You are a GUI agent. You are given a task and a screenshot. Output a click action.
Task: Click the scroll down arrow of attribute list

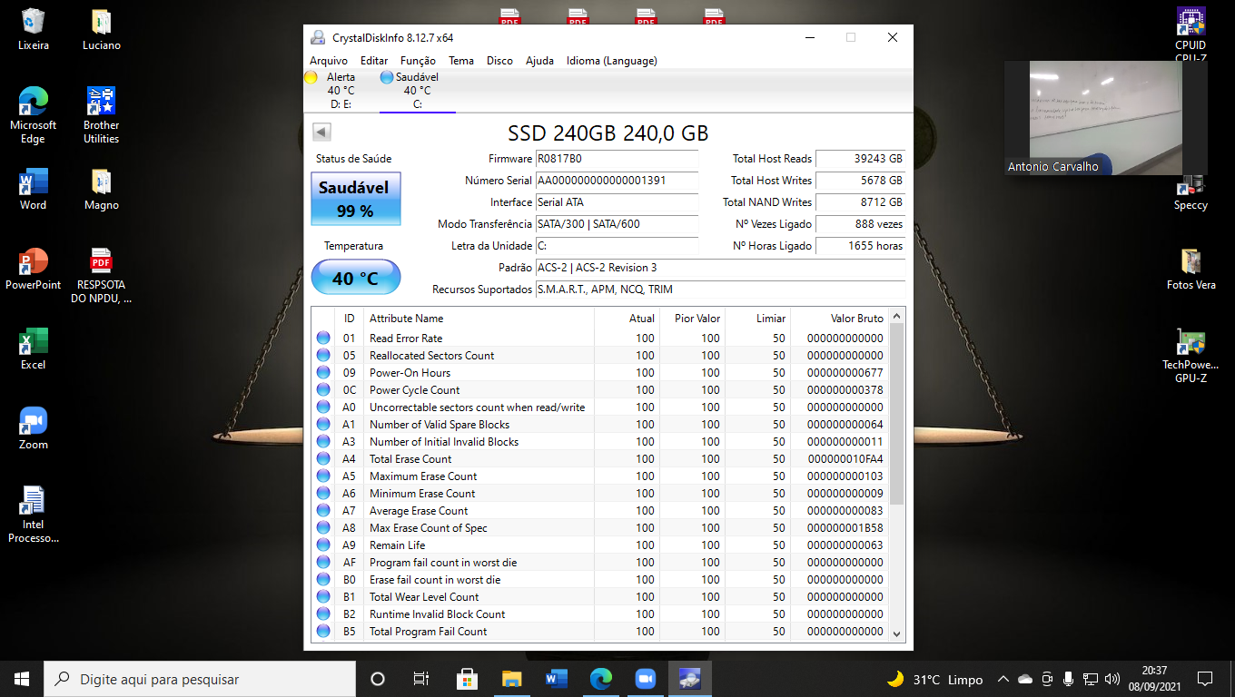(x=896, y=634)
